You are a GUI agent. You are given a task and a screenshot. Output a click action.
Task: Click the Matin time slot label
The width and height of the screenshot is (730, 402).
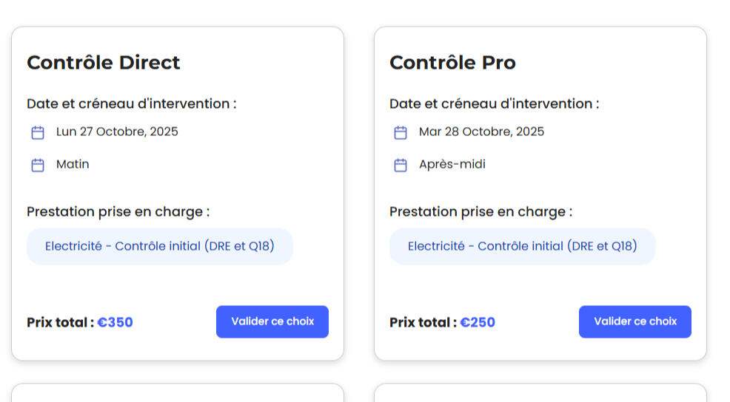coord(73,164)
